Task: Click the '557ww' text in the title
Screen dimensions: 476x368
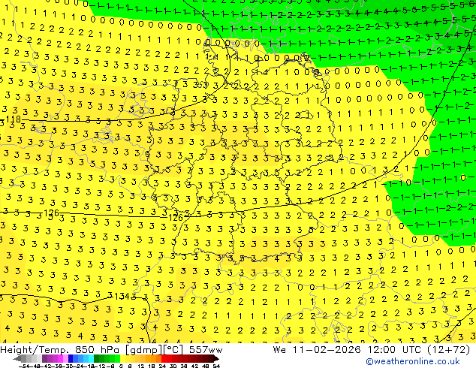Action: 206,350
